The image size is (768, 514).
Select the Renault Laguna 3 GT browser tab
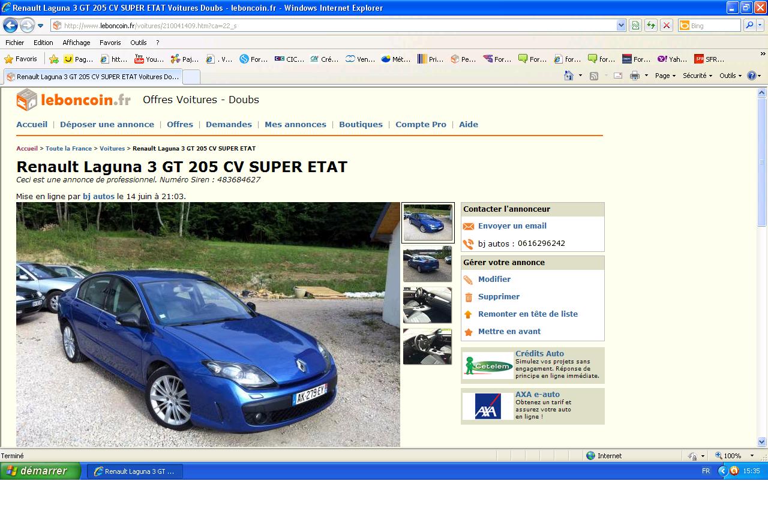click(x=93, y=77)
